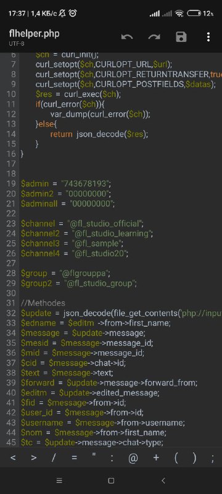Insert closing parenthesis from symbol bar
222x494 pixels.
point(195,458)
